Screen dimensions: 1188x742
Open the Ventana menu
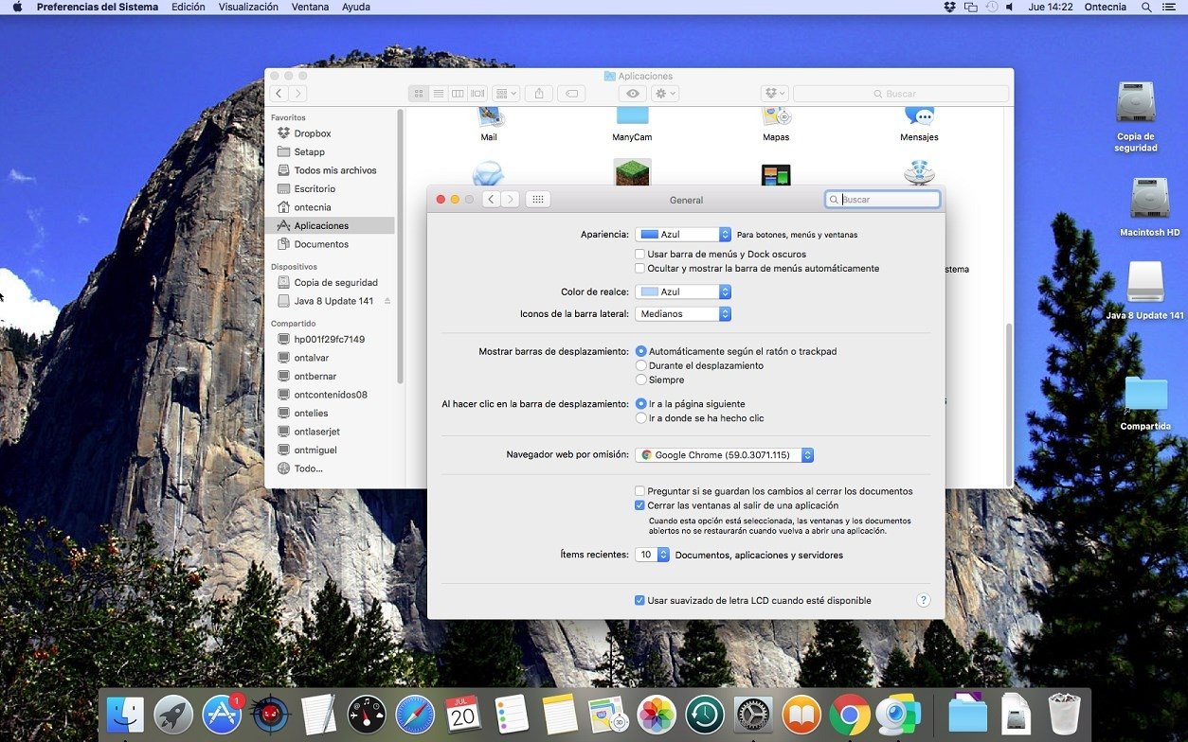(311, 7)
